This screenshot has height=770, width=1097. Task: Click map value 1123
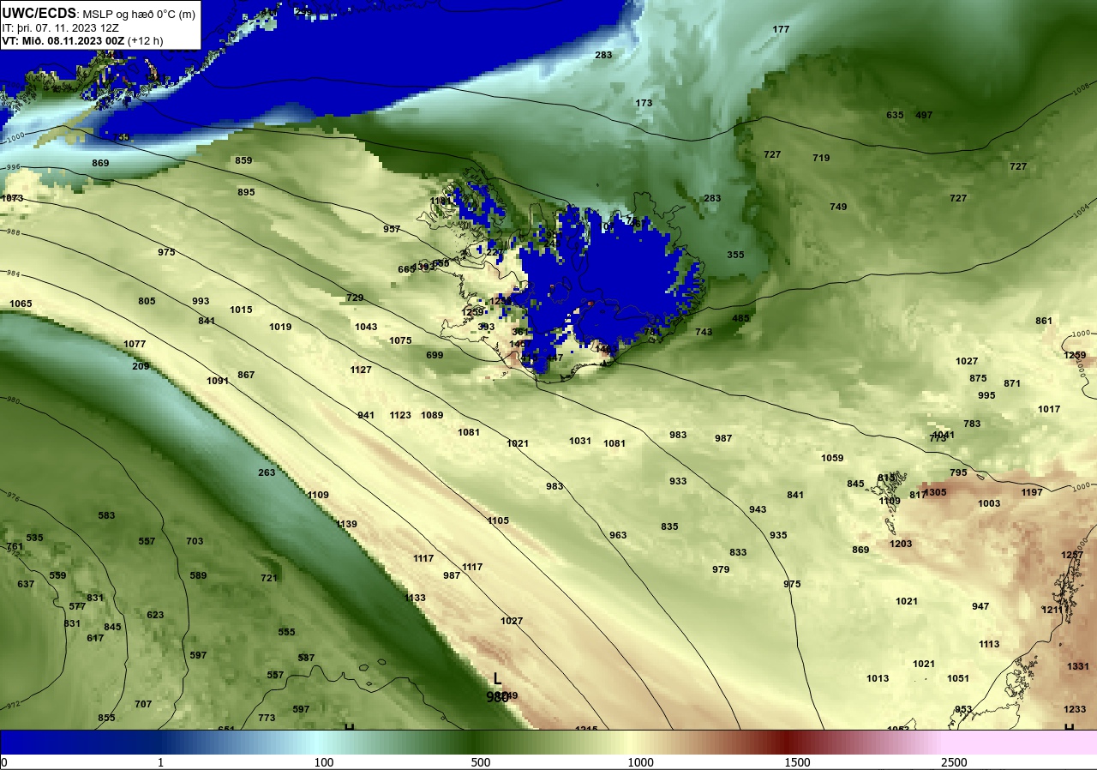pos(400,415)
